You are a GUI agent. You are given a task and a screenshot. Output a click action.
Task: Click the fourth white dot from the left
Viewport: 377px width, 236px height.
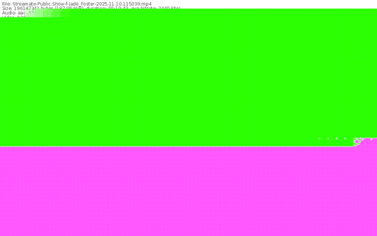tap(345, 138)
